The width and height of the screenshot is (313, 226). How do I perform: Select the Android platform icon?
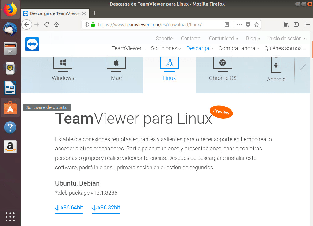tap(276, 63)
